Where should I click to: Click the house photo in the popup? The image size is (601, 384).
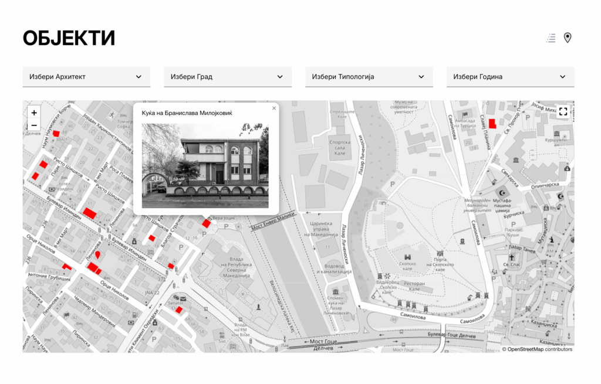click(205, 166)
